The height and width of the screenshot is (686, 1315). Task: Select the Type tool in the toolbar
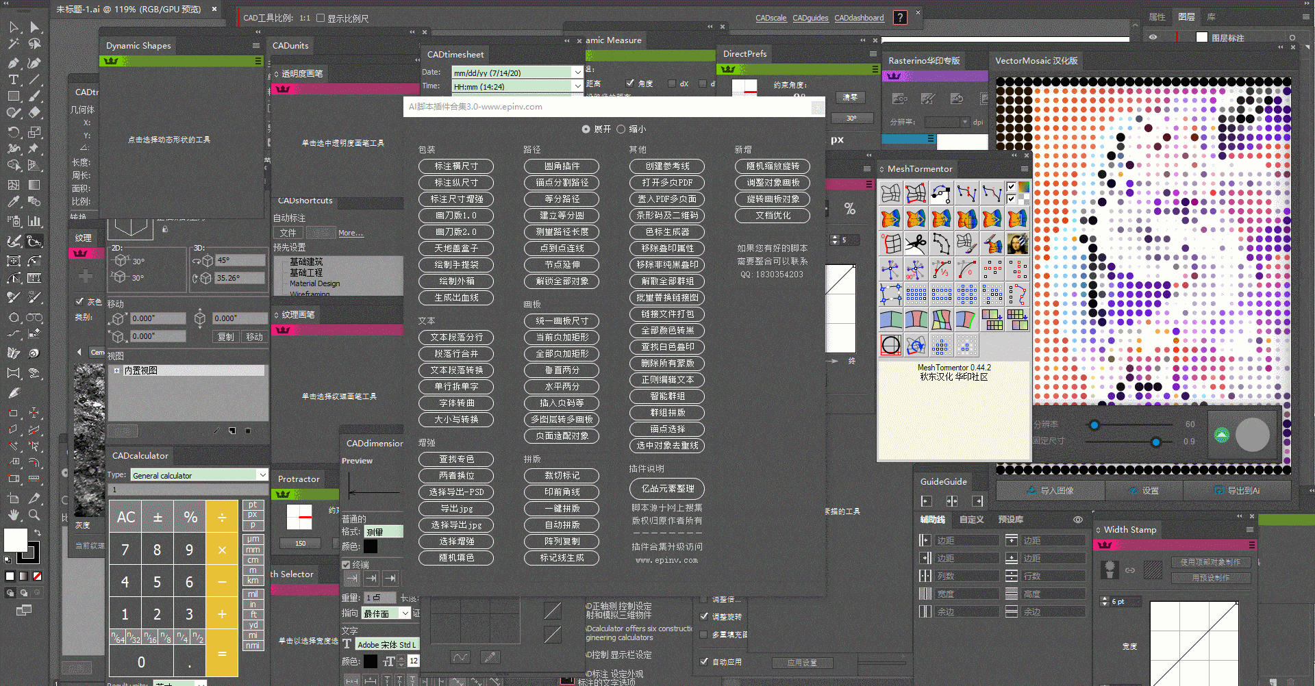[13, 79]
